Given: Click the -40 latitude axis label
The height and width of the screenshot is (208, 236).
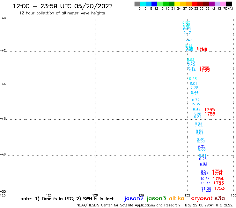Looking at the screenshot, I should tap(3, 18).
